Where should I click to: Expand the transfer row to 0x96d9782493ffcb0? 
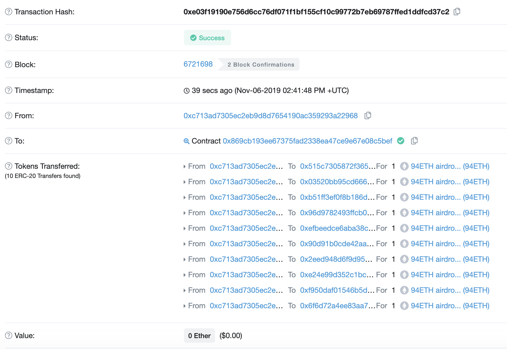coord(185,213)
